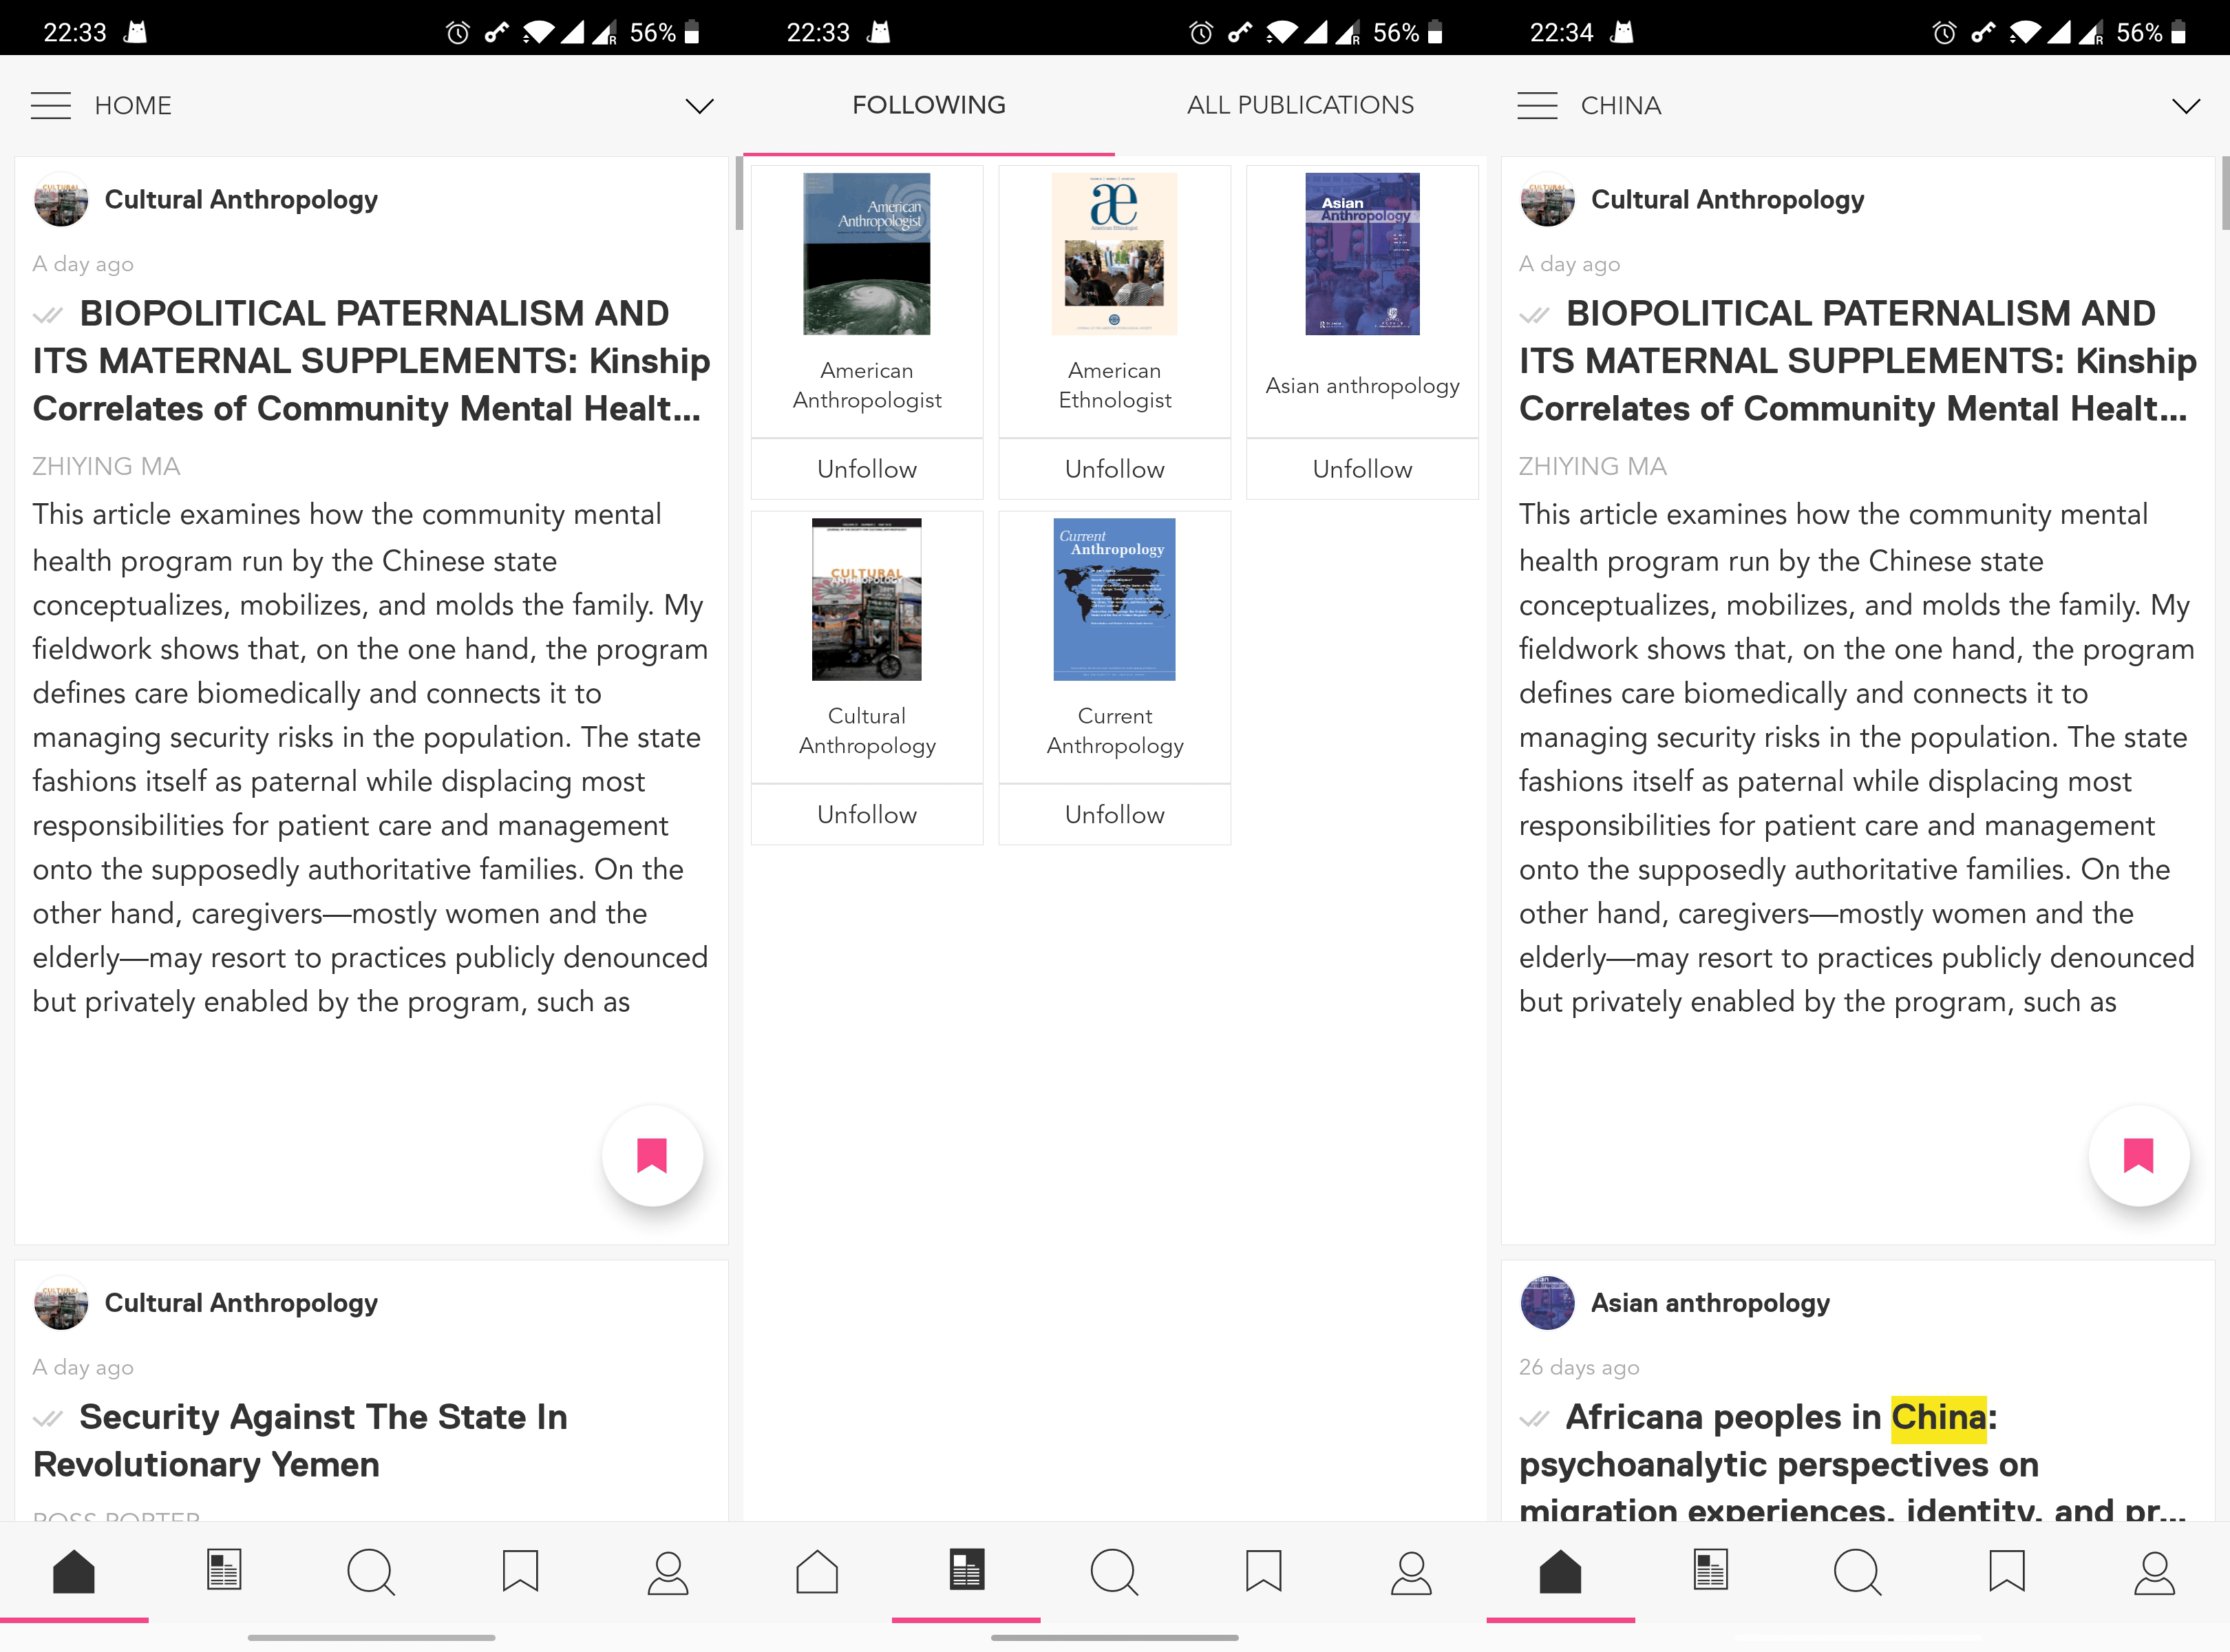Tap the verified checkmark on article title
The image size is (2230, 1652).
[47, 314]
